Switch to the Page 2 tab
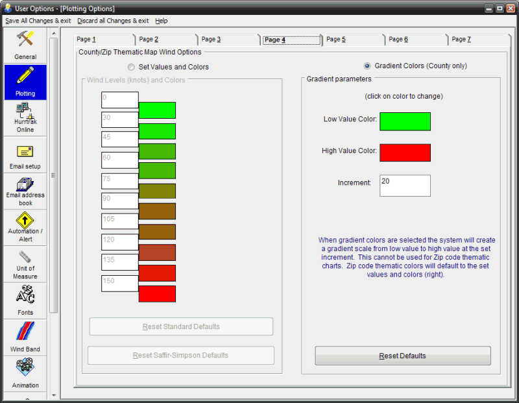 coord(149,40)
